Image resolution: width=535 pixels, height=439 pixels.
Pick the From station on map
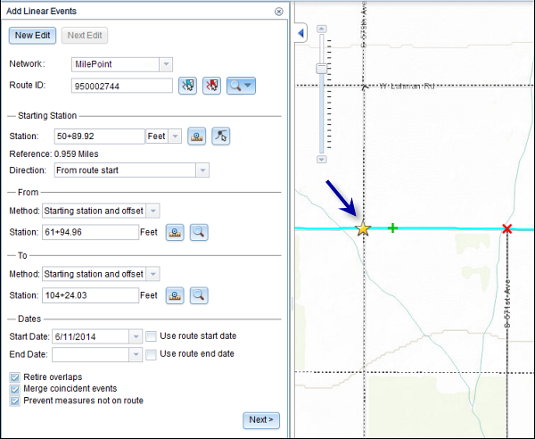point(177,232)
